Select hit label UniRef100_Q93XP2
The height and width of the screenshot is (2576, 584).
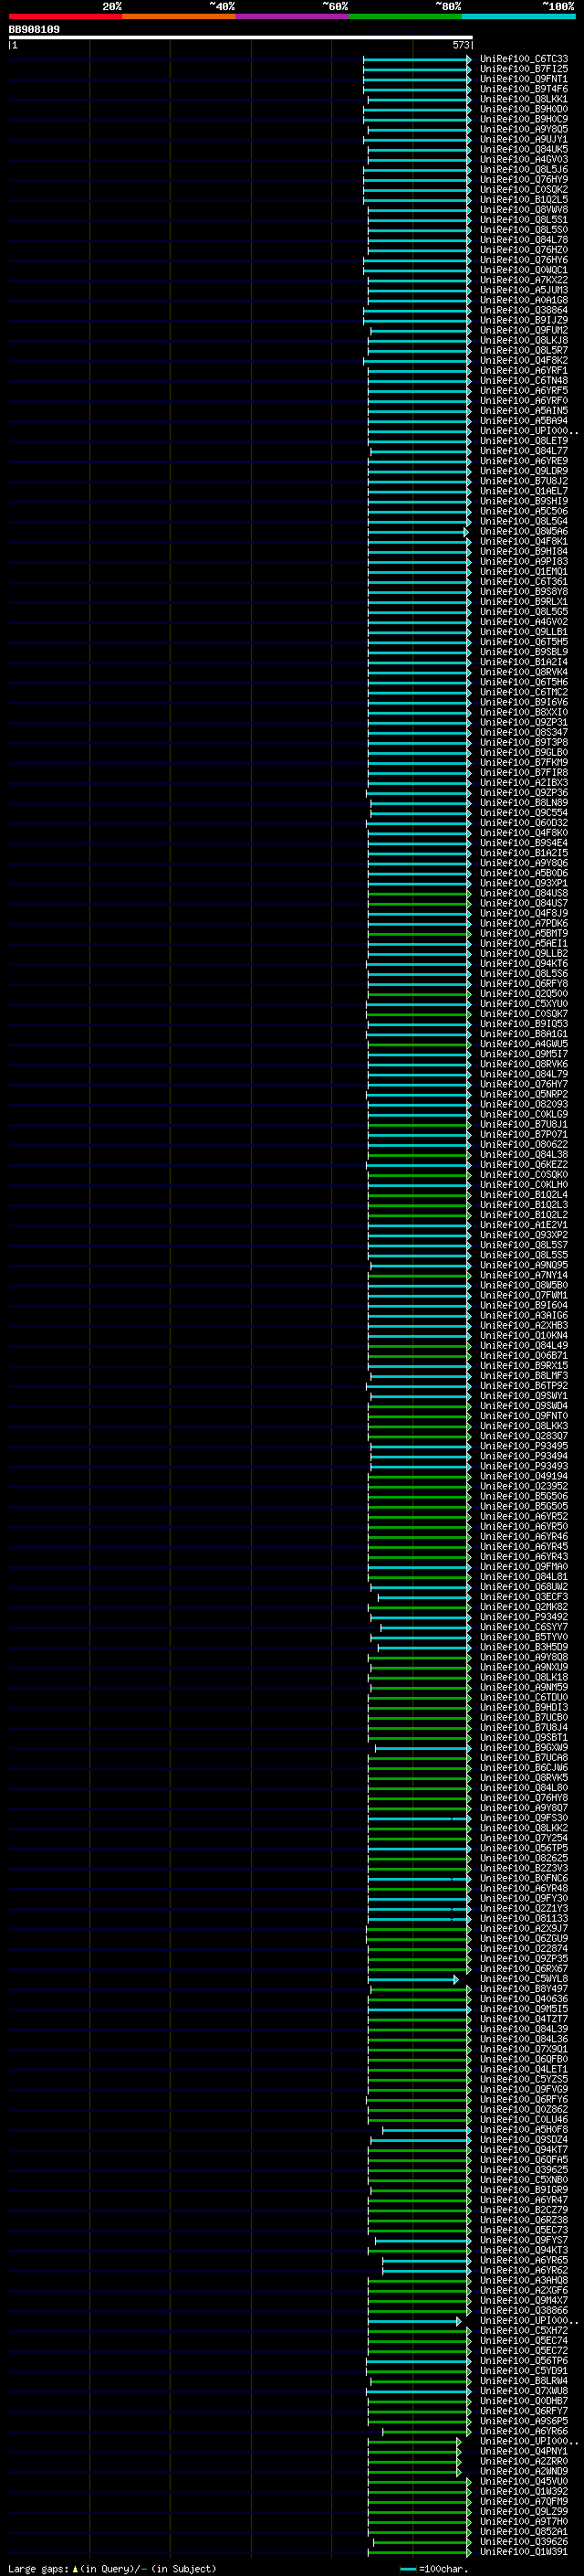tap(524, 1234)
